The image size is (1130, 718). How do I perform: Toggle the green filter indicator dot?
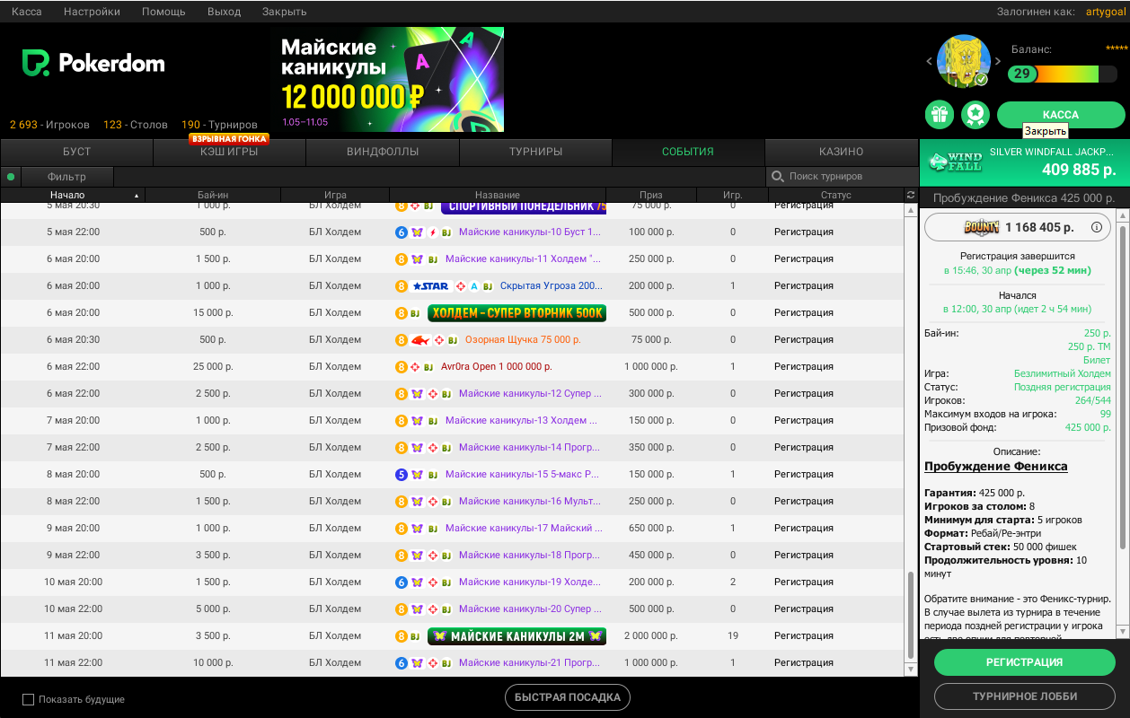[11, 177]
